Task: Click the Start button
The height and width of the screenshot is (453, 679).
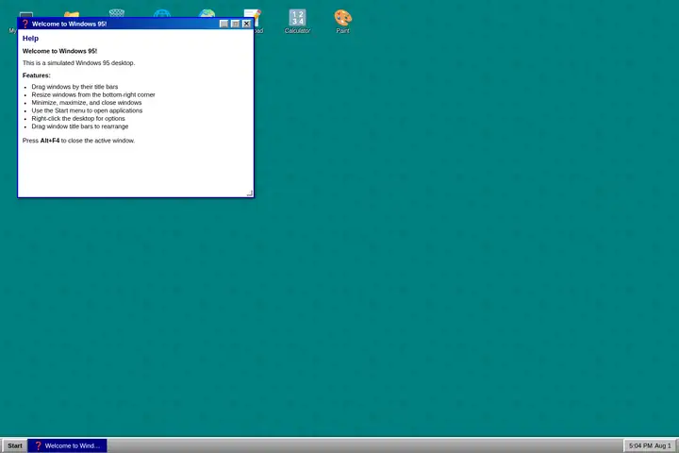Action: (x=15, y=445)
